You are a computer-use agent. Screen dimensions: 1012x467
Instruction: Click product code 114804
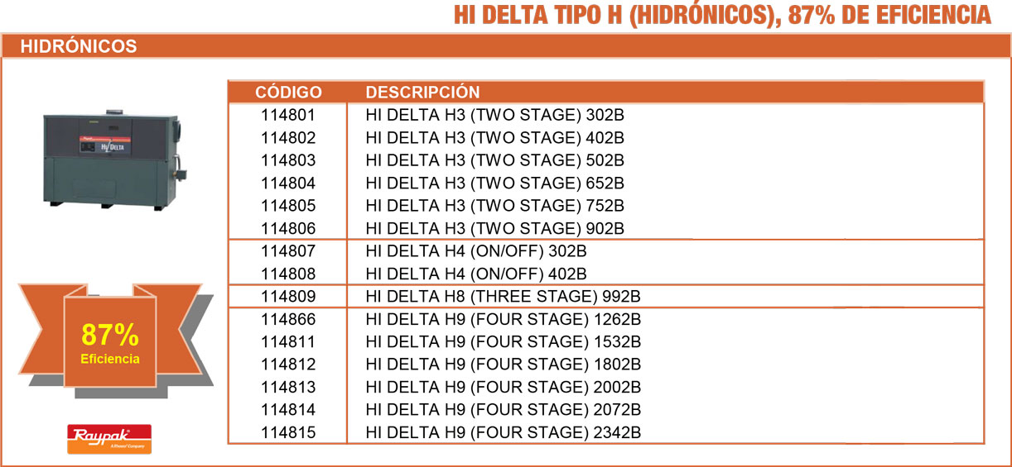tap(288, 183)
